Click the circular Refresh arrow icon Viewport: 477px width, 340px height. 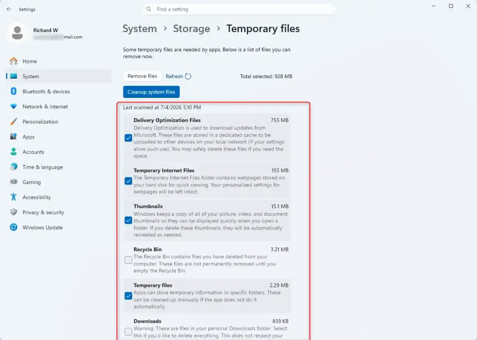tap(188, 76)
